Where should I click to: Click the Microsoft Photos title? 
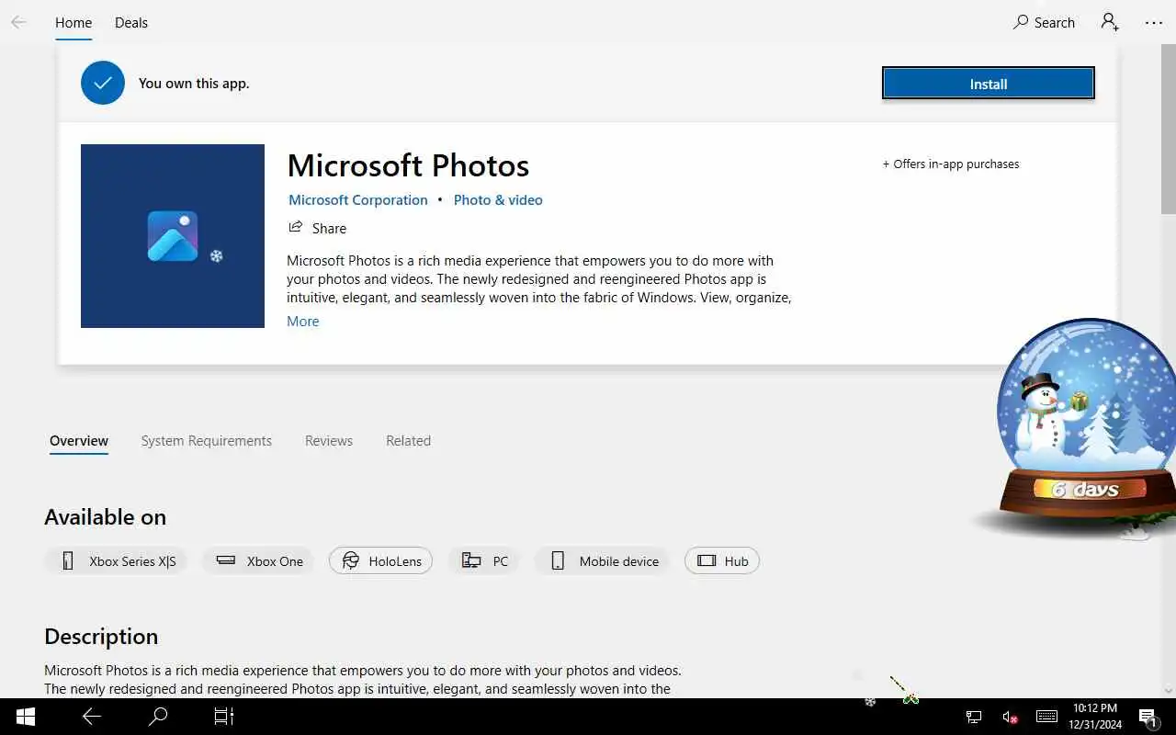tap(408, 165)
